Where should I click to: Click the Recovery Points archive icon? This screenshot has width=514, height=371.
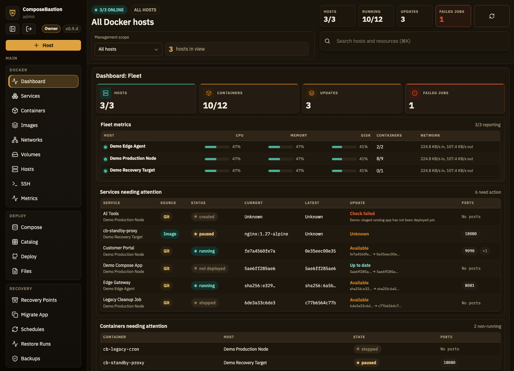pyautogui.click(x=15, y=300)
